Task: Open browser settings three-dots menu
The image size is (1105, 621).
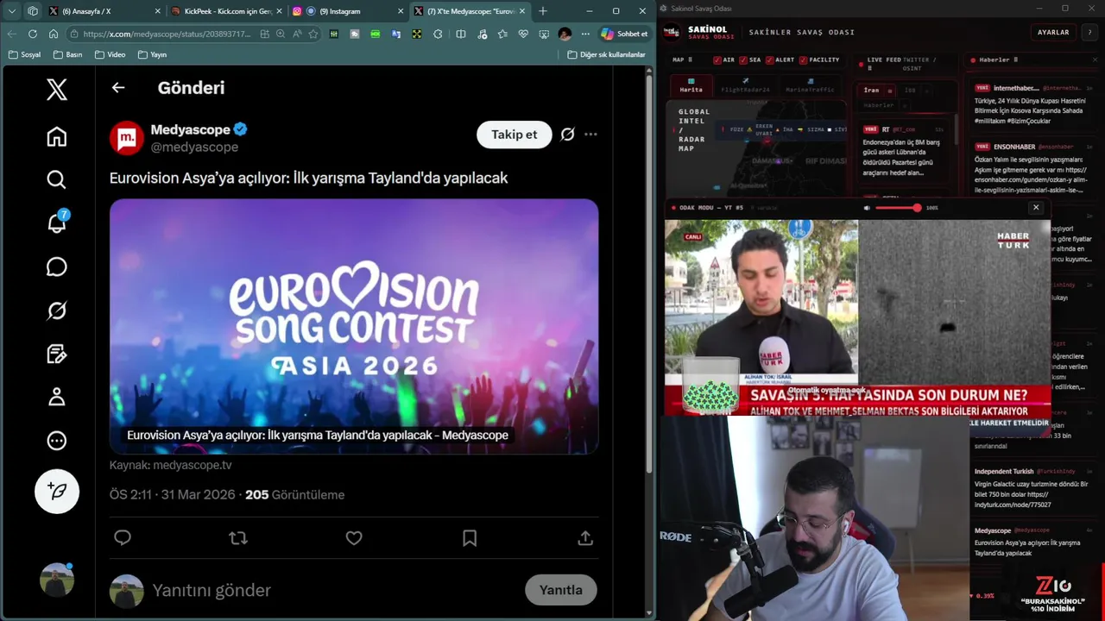Action: coord(585,34)
